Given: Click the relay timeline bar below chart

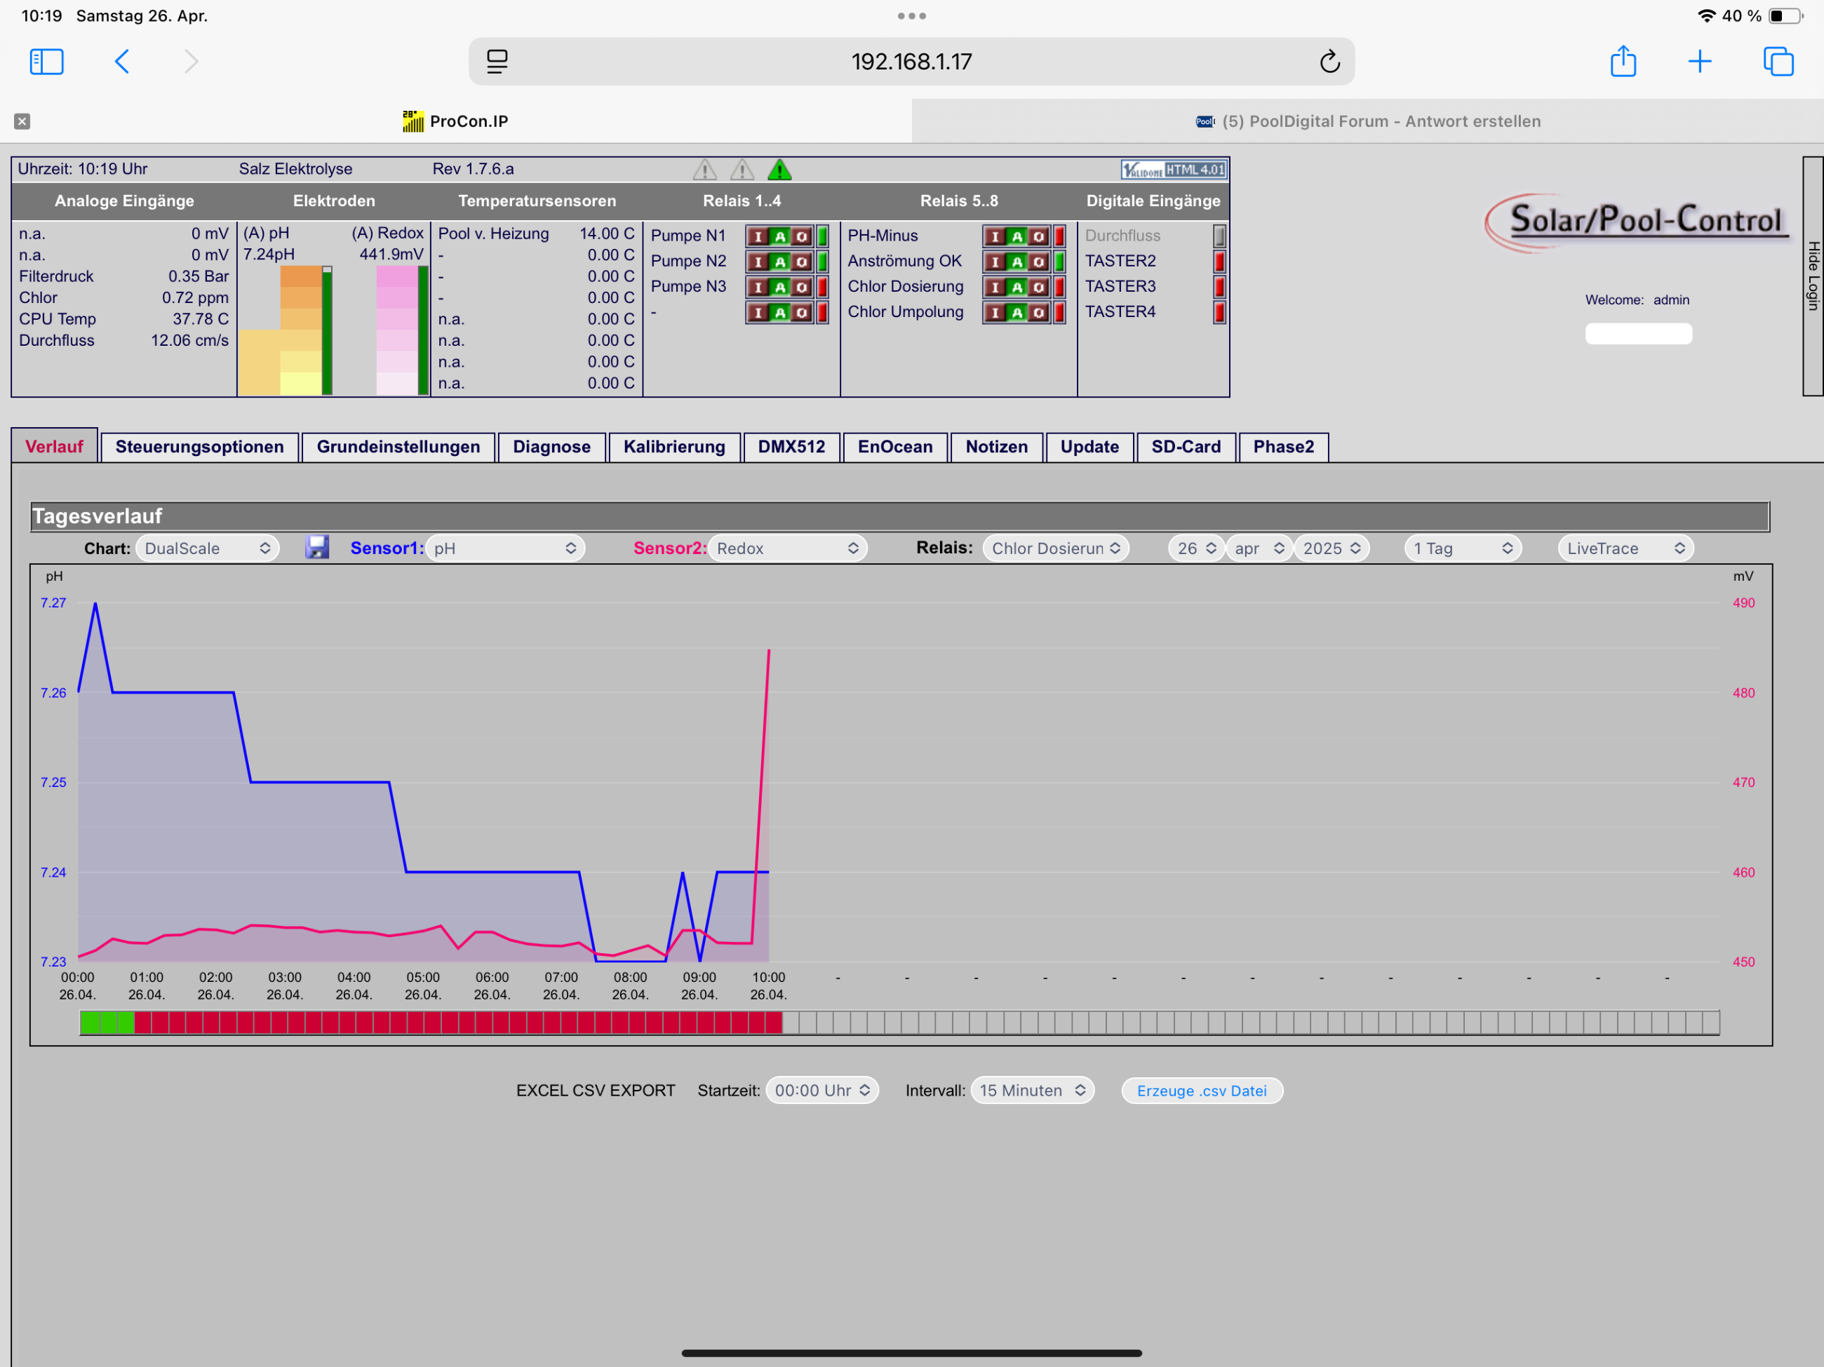Looking at the screenshot, I should [899, 1023].
